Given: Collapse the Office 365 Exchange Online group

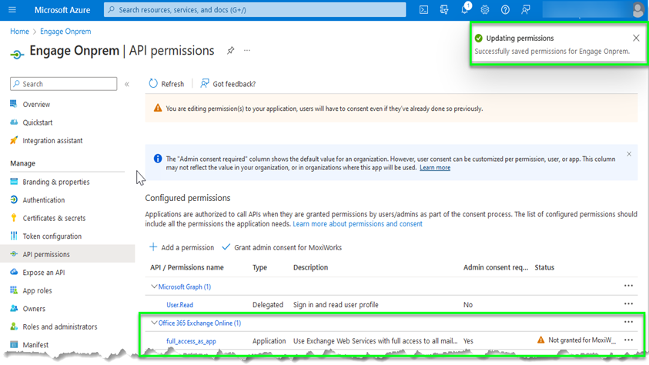Looking at the screenshot, I should tap(152, 323).
